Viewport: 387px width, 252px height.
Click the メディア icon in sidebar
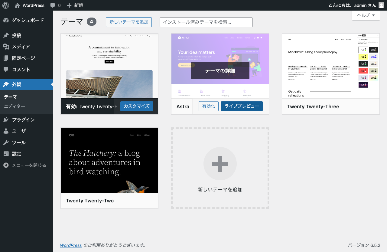pos(6,47)
